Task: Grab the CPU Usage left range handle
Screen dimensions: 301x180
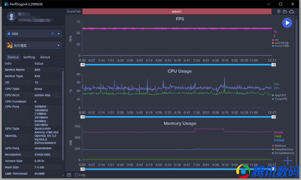Action: tap(82, 117)
